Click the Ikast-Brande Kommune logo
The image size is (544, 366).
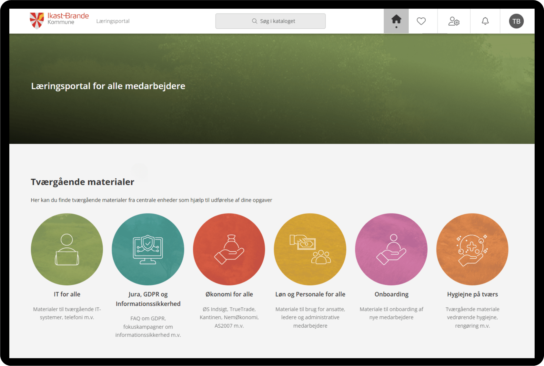(x=59, y=20)
